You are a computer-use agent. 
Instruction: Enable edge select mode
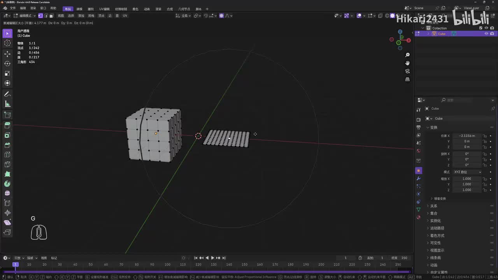click(x=46, y=16)
